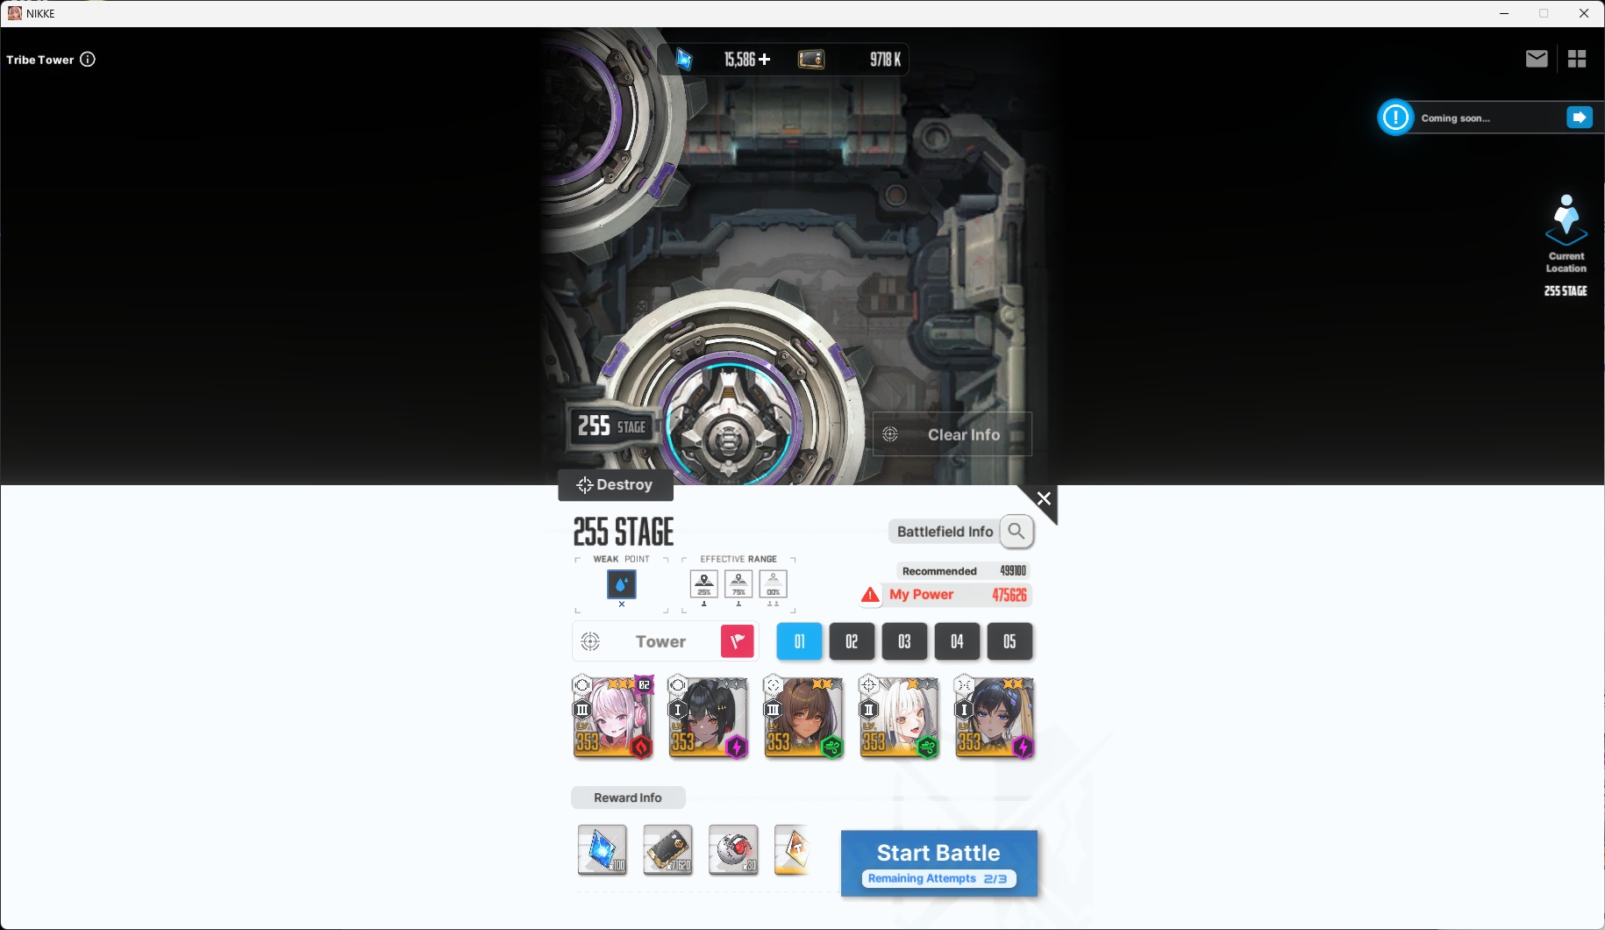Click the Coming soon... text
The height and width of the screenshot is (930, 1605).
(1455, 118)
